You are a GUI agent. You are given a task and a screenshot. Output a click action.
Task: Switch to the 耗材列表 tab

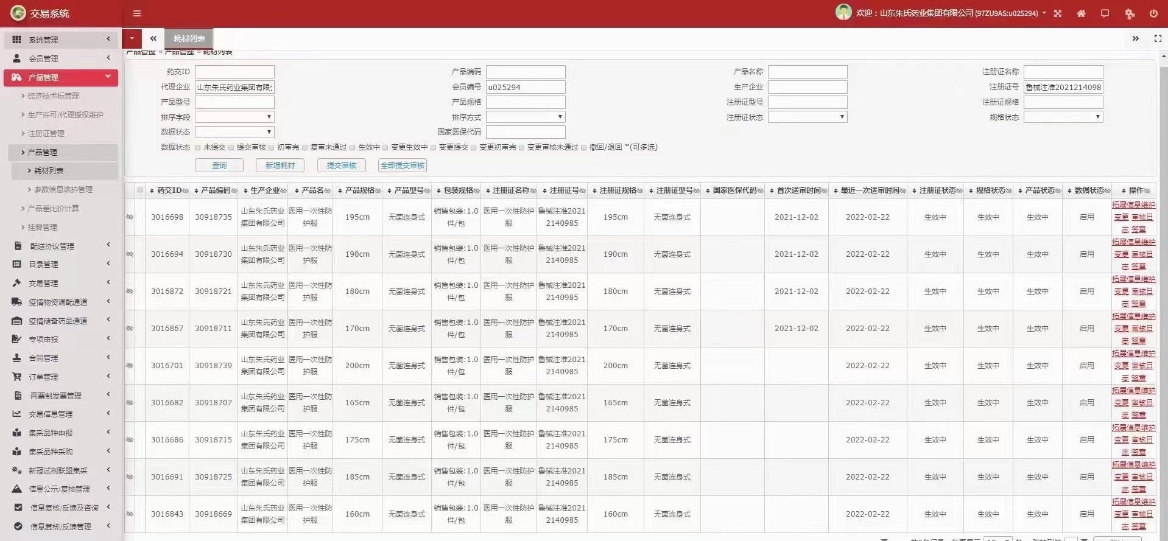click(189, 38)
